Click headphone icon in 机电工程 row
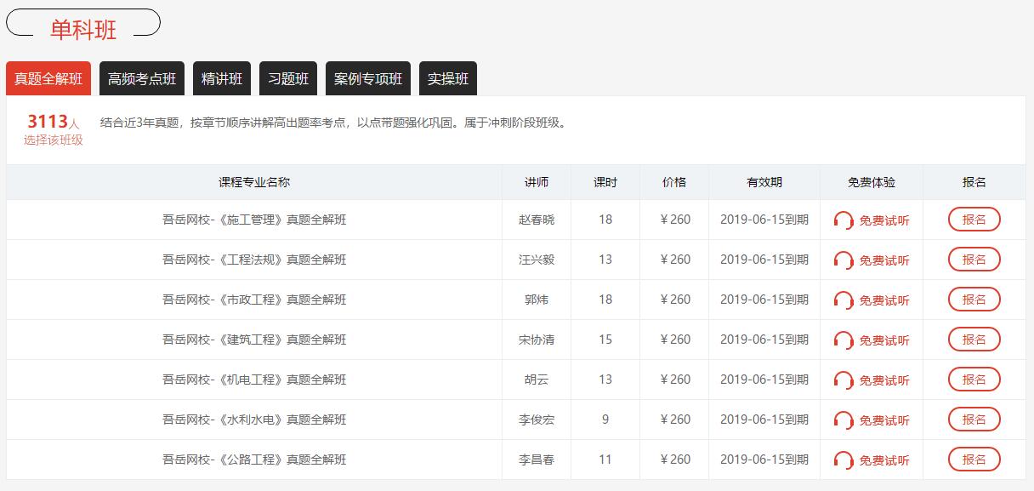The image size is (1034, 491). coord(844,380)
